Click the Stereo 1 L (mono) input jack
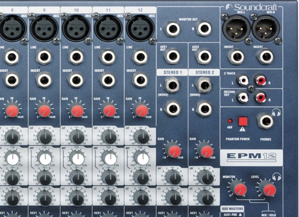 172,86
